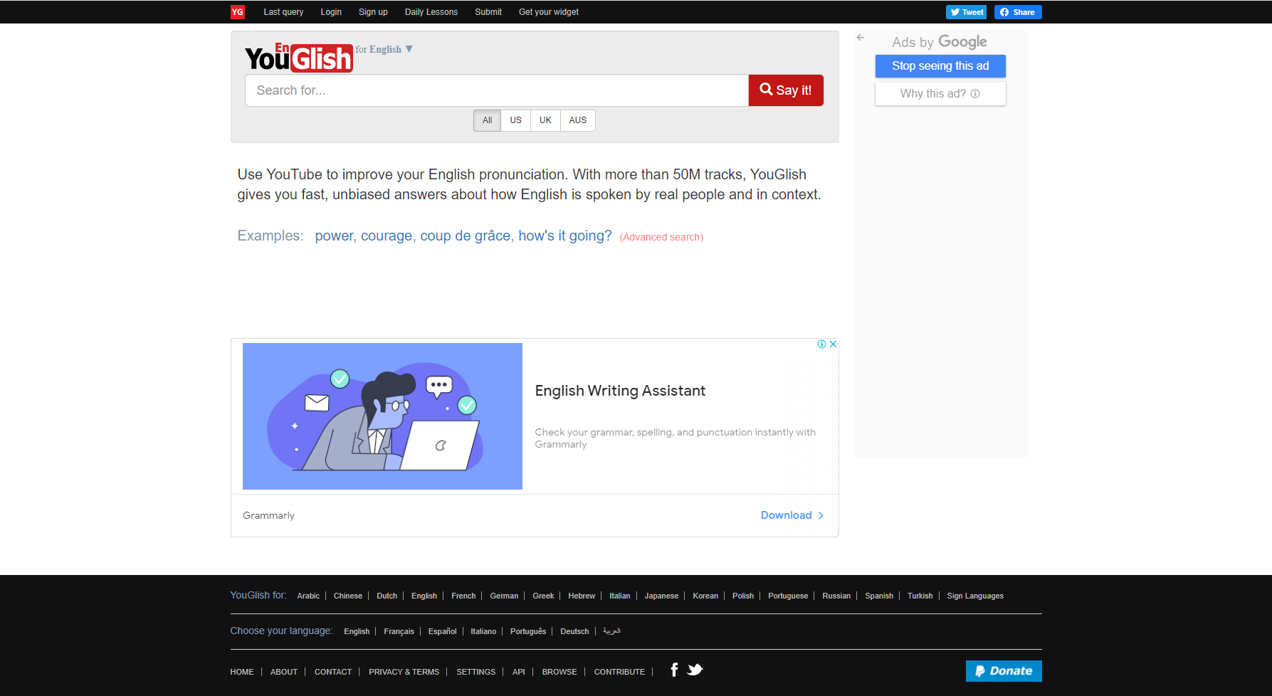Select the AUS accent filter
The image size is (1272, 696).
pyautogui.click(x=578, y=120)
